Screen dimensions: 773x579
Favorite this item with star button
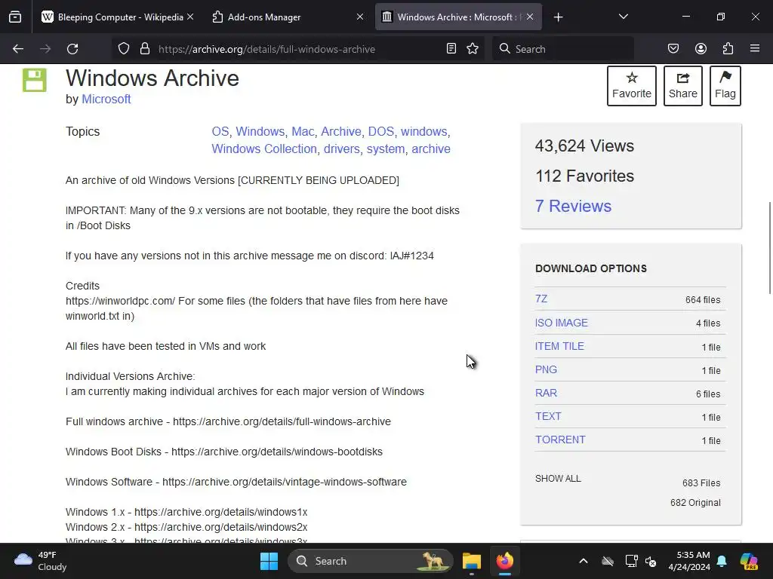click(632, 86)
